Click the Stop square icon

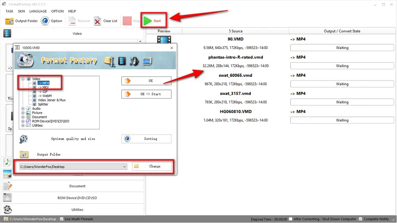[127, 21]
